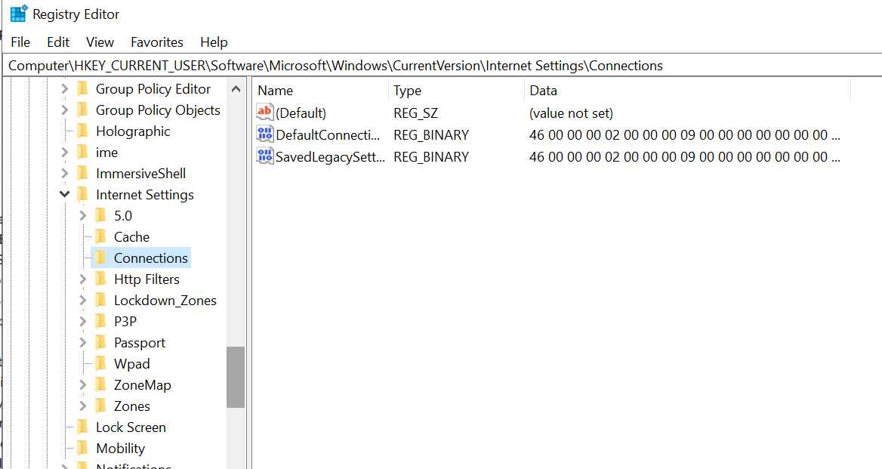Expand the ime key

[x=65, y=153]
